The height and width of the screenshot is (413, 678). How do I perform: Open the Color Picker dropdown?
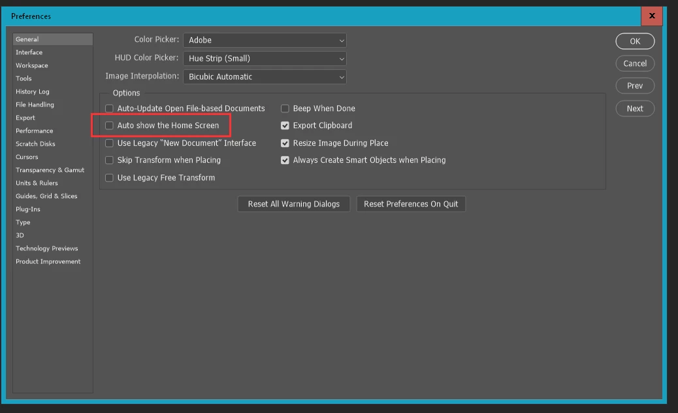coord(265,41)
